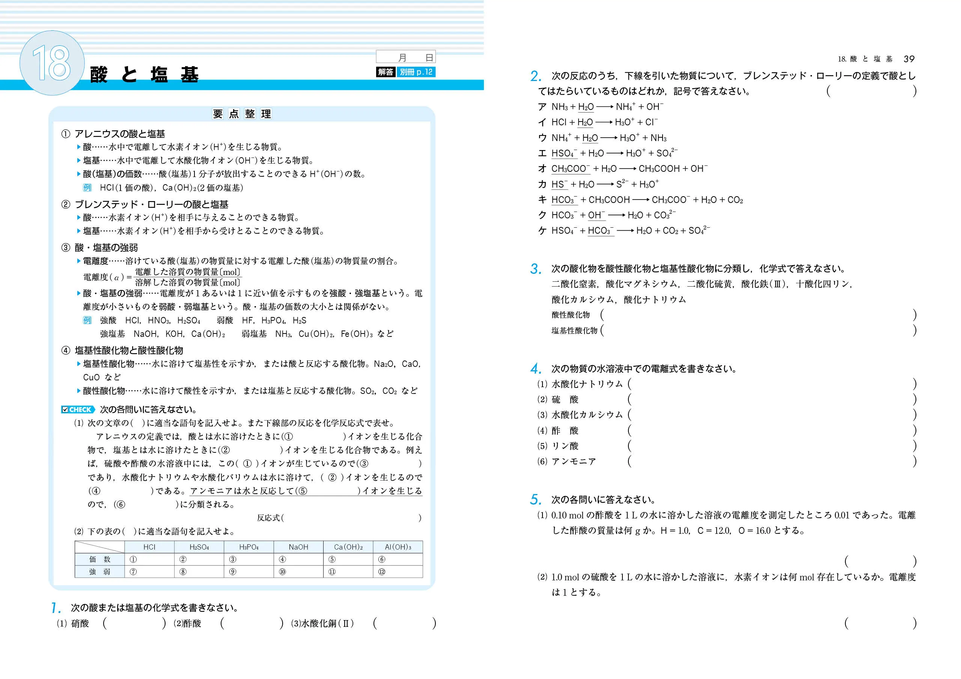Click the page header 18. 酸と塩基 39
Viewport: 961px width, 679px height.
pos(876,59)
